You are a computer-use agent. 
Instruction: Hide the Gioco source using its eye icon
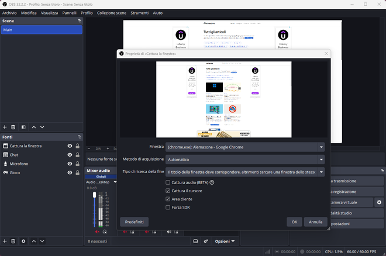[70, 172]
